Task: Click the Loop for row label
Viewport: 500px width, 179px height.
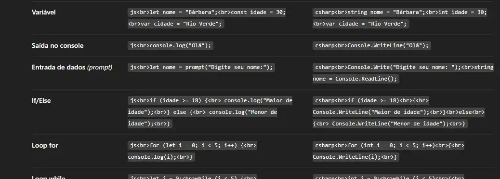Action: (x=45, y=145)
